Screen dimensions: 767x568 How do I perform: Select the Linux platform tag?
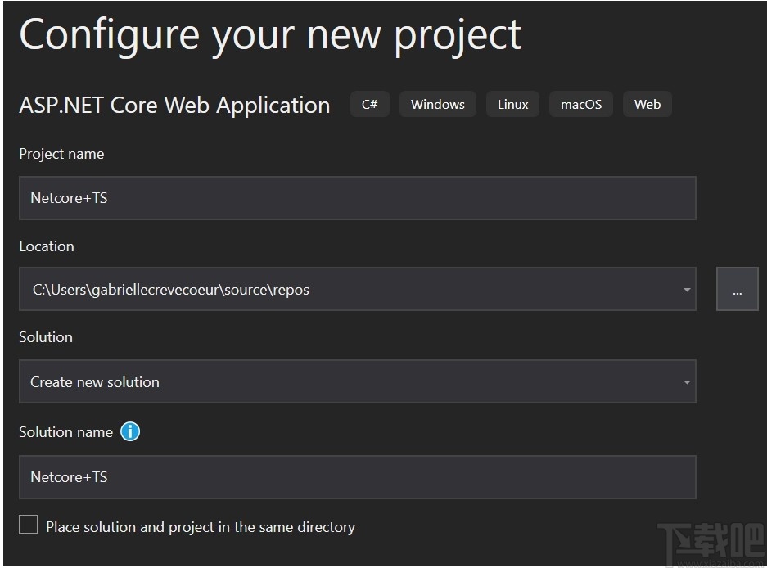(512, 104)
